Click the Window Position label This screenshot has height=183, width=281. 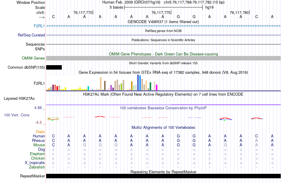coord(31,2)
